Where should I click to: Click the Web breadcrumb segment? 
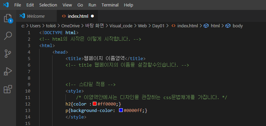[x=142, y=26]
